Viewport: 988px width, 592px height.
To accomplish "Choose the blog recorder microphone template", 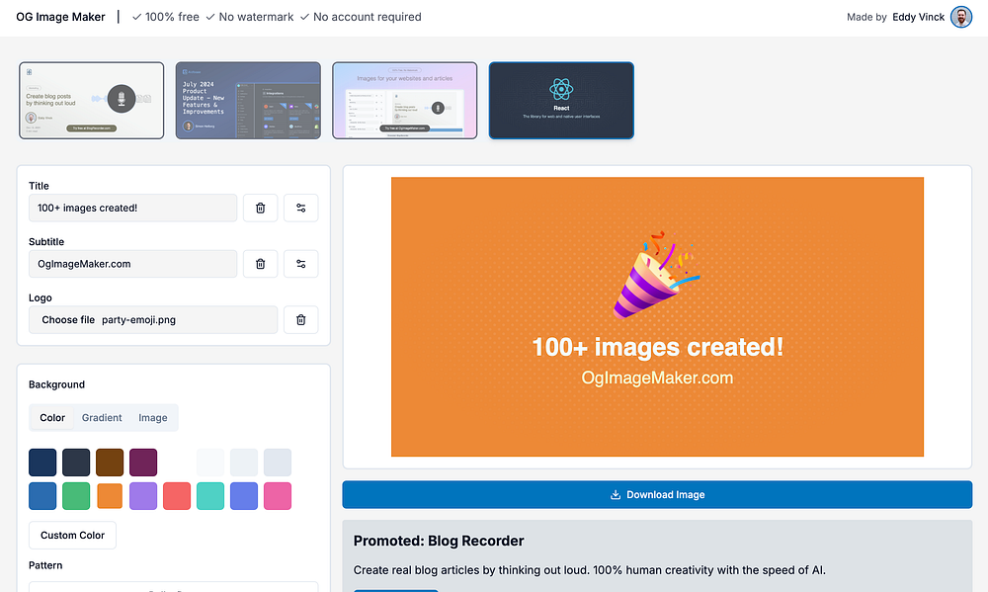I will (x=91, y=100).
